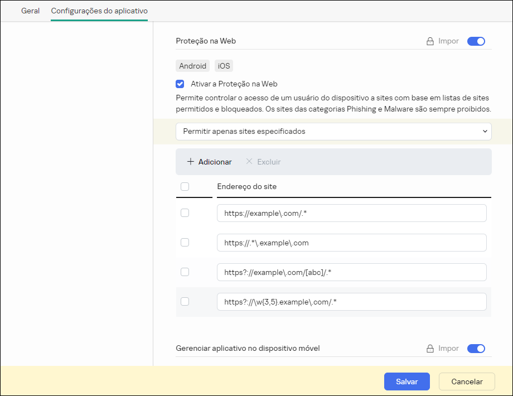The width and height of the screenshot is (513, 396).
Task: Click the plus icon for Adicionar
Action: click(191, 162)
